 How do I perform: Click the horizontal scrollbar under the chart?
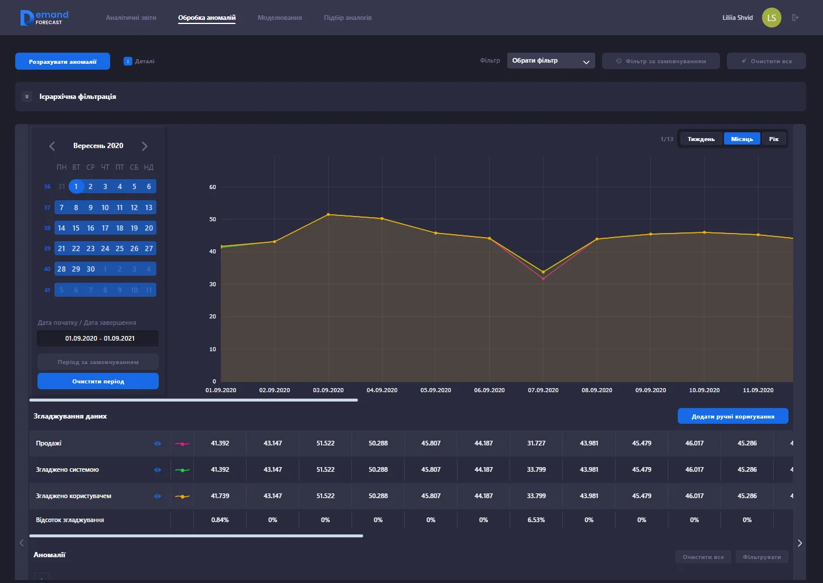(193, 400)
